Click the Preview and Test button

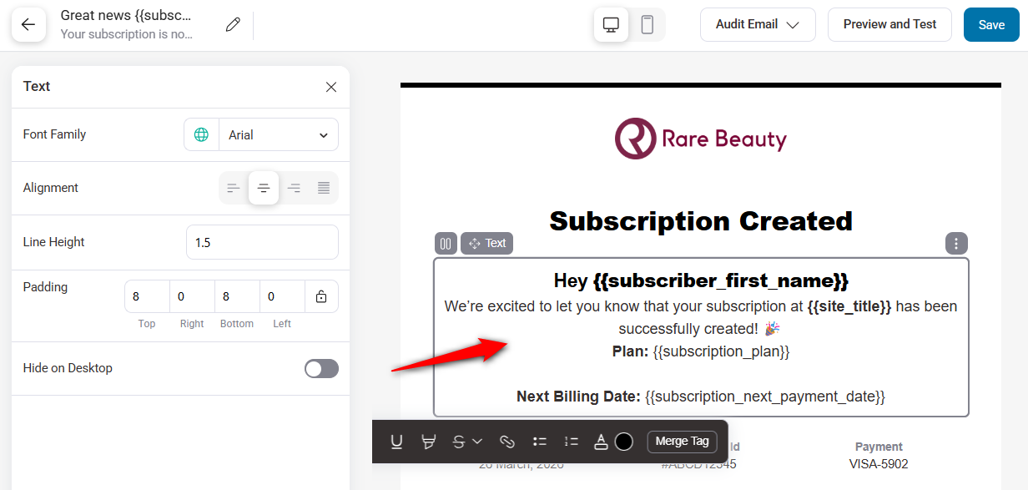[889, 24]
